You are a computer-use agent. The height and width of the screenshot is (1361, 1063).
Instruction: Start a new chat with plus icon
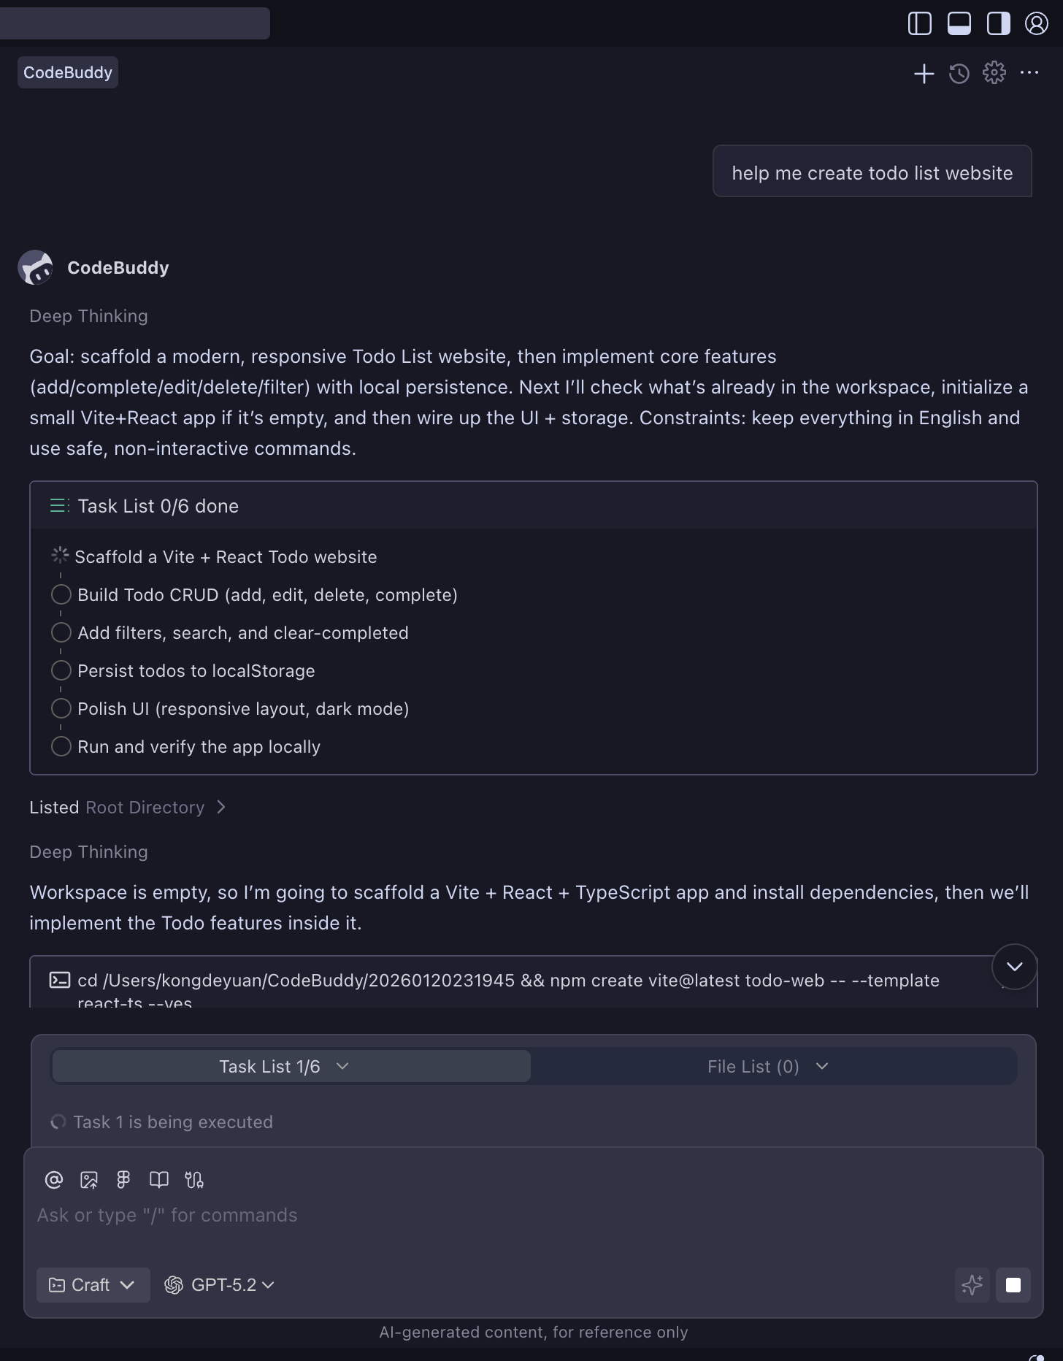[x=924, y=73]
